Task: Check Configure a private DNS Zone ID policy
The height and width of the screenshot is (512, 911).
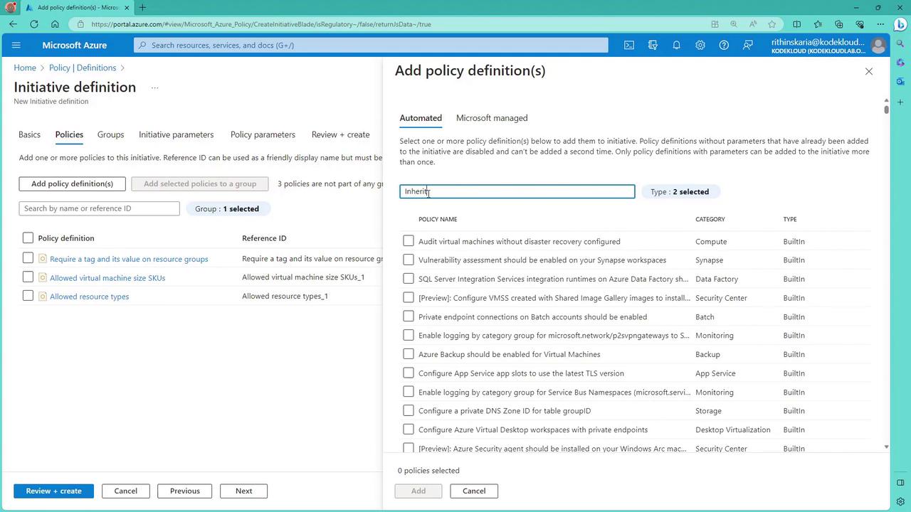Action: tap(409, 410)
